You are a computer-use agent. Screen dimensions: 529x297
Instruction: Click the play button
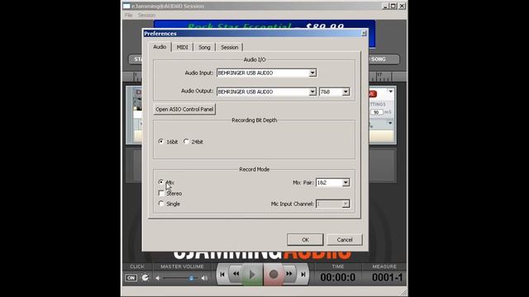[252, 275]
